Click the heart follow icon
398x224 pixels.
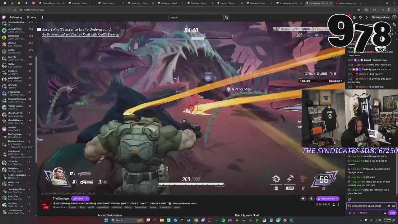click(303, 198)
